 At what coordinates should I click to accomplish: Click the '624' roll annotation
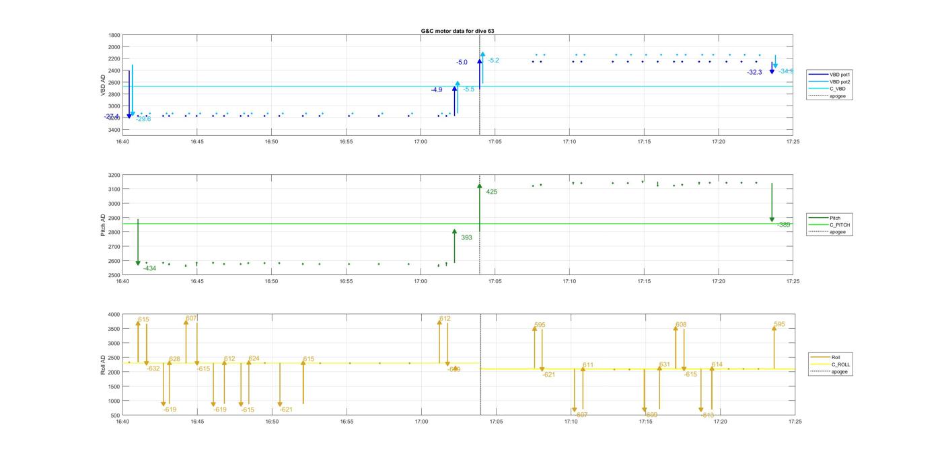coord(254,358)
